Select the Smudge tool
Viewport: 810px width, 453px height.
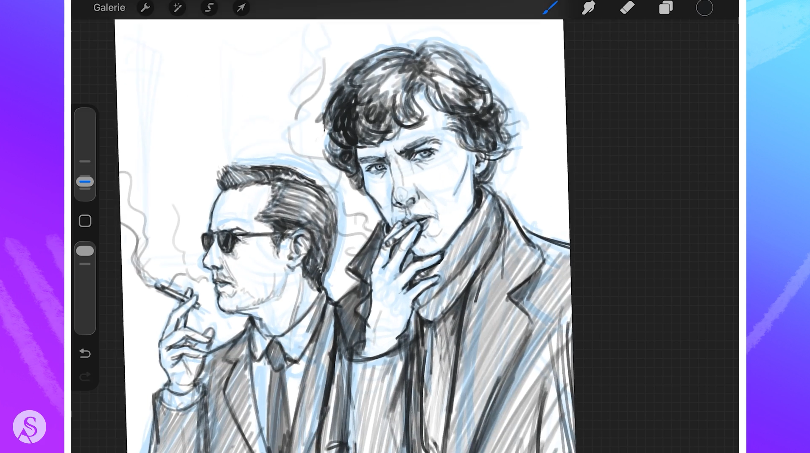[588, 8]
